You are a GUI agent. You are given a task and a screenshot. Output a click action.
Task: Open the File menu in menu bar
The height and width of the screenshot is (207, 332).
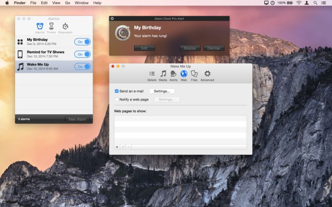[x=33, y=3]
